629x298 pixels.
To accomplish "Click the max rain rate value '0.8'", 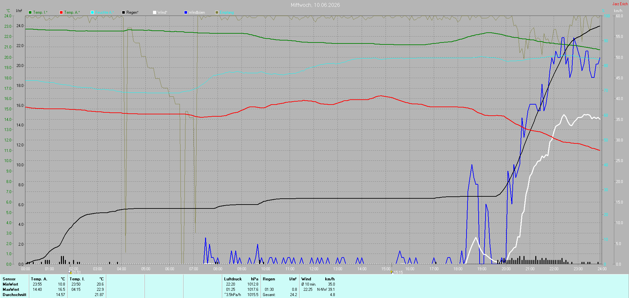I will click(x=295, y=290).
